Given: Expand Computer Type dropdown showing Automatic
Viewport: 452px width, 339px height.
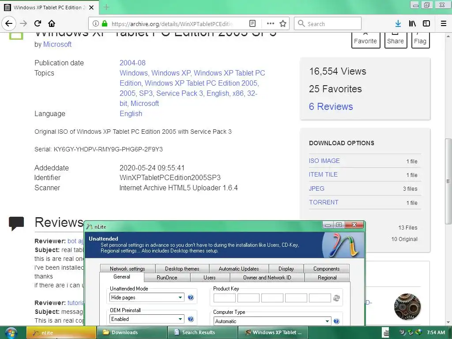Looking at the screenshot, I should coord(272,321).
